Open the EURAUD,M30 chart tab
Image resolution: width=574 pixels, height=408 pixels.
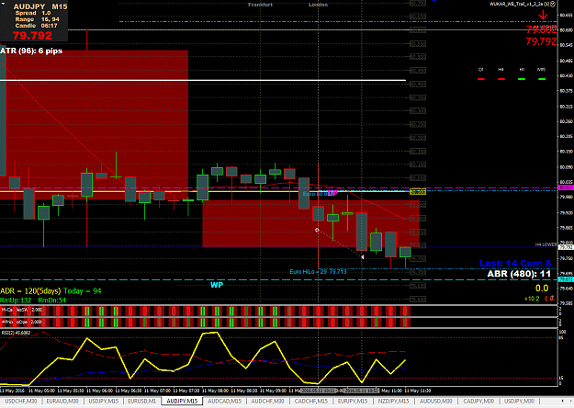(62, 401)
